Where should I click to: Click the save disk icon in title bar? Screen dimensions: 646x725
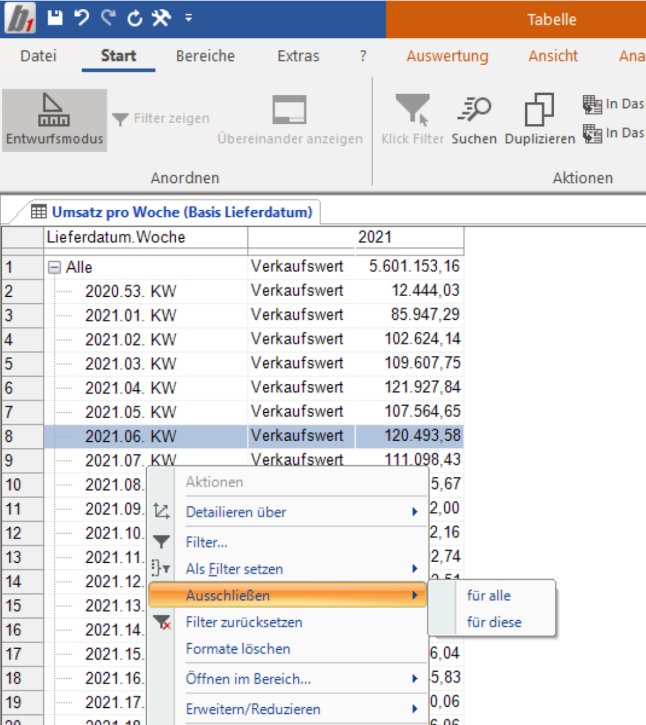tap(55, 18)
